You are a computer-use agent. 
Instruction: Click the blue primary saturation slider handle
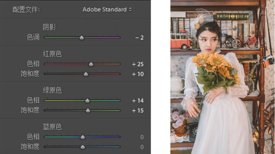pos(82,147)
